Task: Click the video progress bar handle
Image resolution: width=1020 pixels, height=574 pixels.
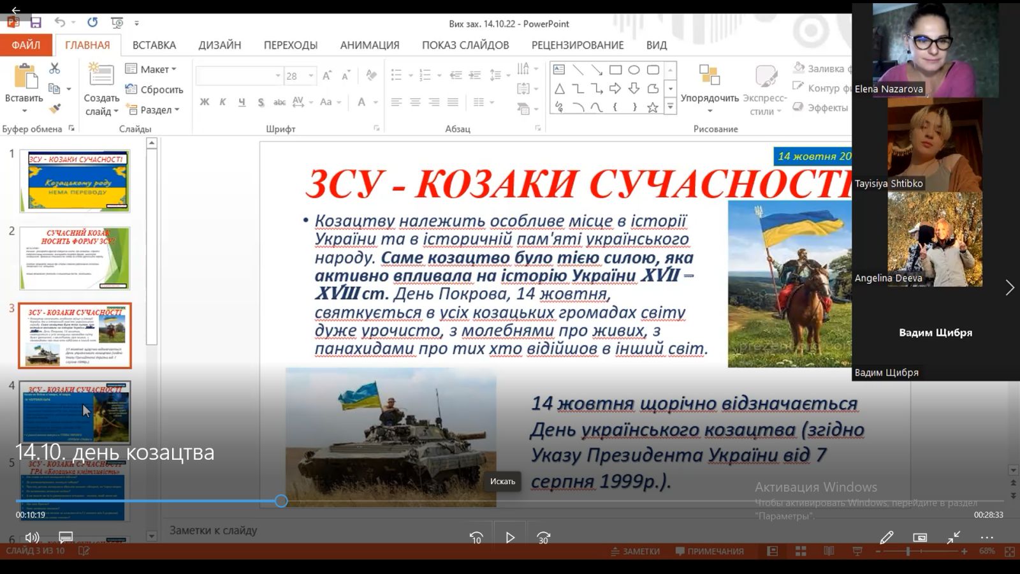Action: pyautogui.click(x=281, y=501)
